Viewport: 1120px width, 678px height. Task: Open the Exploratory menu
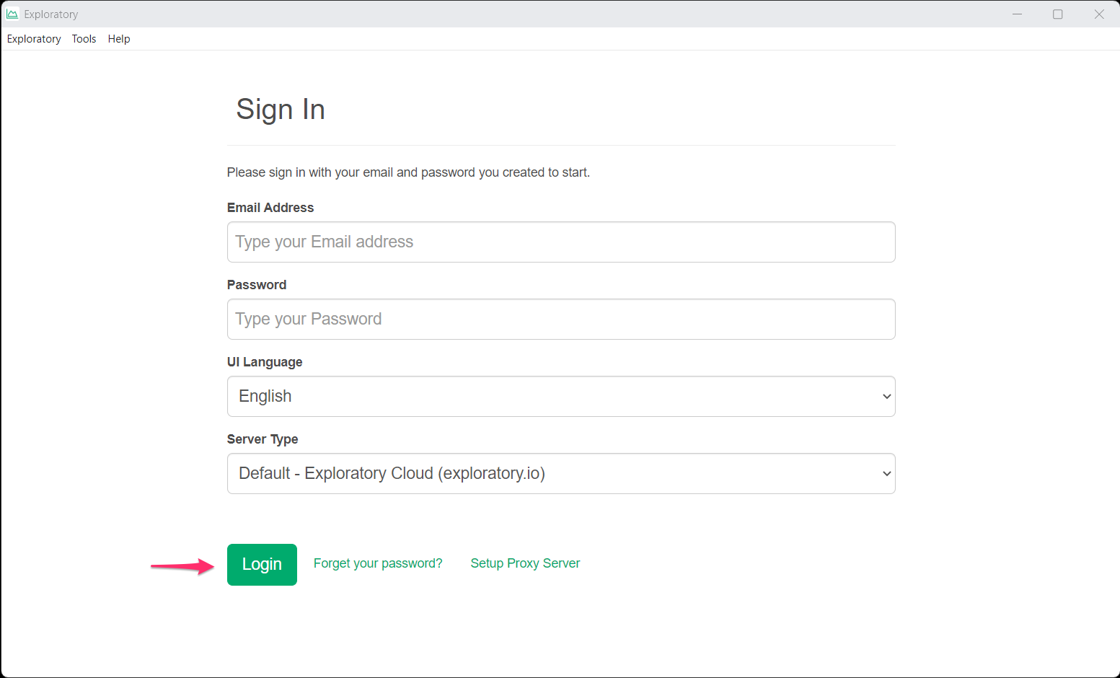tap(34, 39)
